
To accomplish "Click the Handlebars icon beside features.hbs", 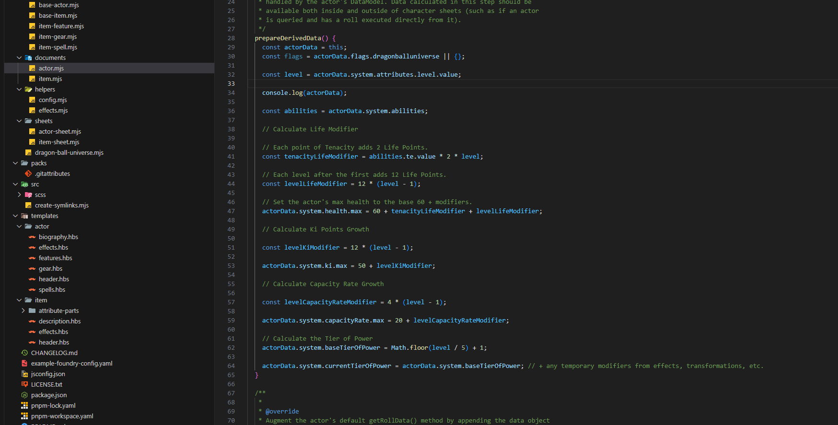I will [x=32, y=258].
